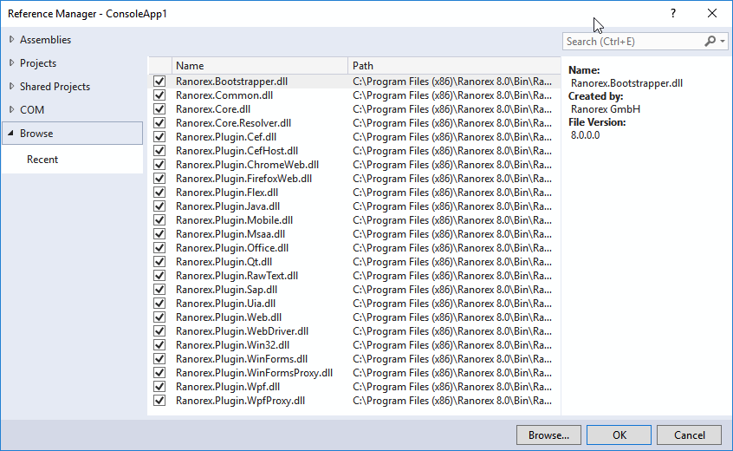Select the Ranorex.Plugin.Java.dll name text
The width and height of the screenshot is (733, 451).
coord(228,206)
